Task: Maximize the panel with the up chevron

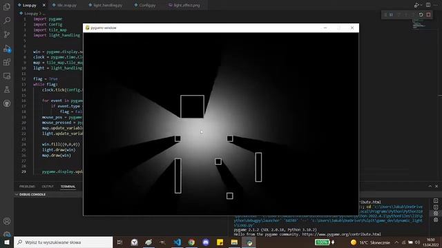Action: click(x=430, y=186)
